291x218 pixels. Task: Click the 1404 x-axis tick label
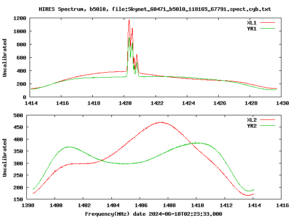pyautogui.click(x=113, y=205)
